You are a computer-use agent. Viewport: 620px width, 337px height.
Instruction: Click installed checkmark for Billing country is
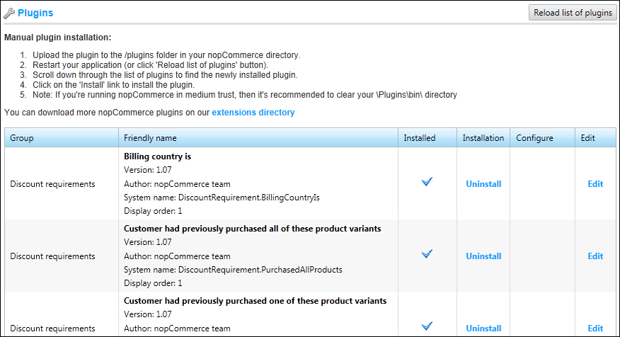tap(427, 183)
